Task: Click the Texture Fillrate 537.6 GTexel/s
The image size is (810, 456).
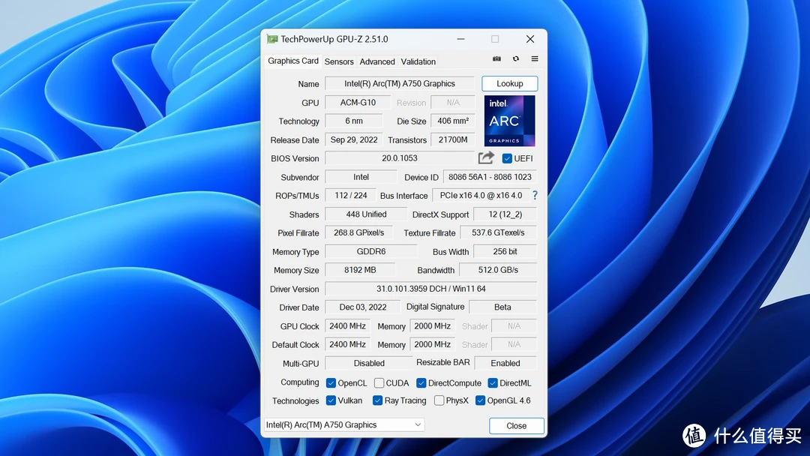Action: [498, 233]
